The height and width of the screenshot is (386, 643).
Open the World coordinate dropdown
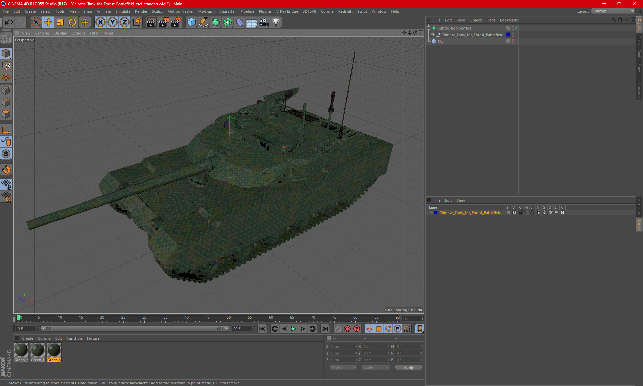pyautogui.click(x=343, y=367)
